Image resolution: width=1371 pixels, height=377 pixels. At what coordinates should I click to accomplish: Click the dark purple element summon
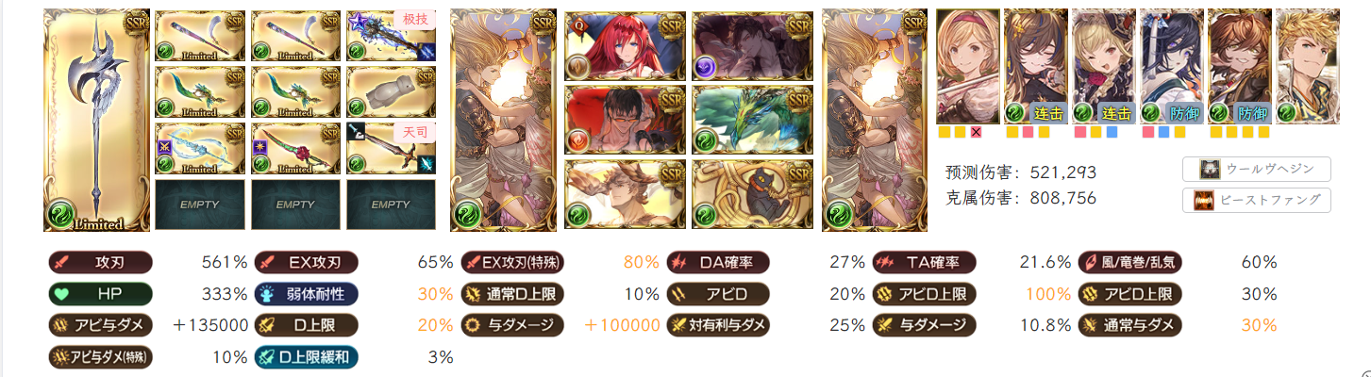(x=752, y=45)
